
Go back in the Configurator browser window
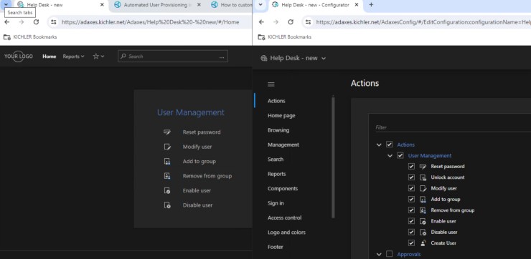click(261, 22)
